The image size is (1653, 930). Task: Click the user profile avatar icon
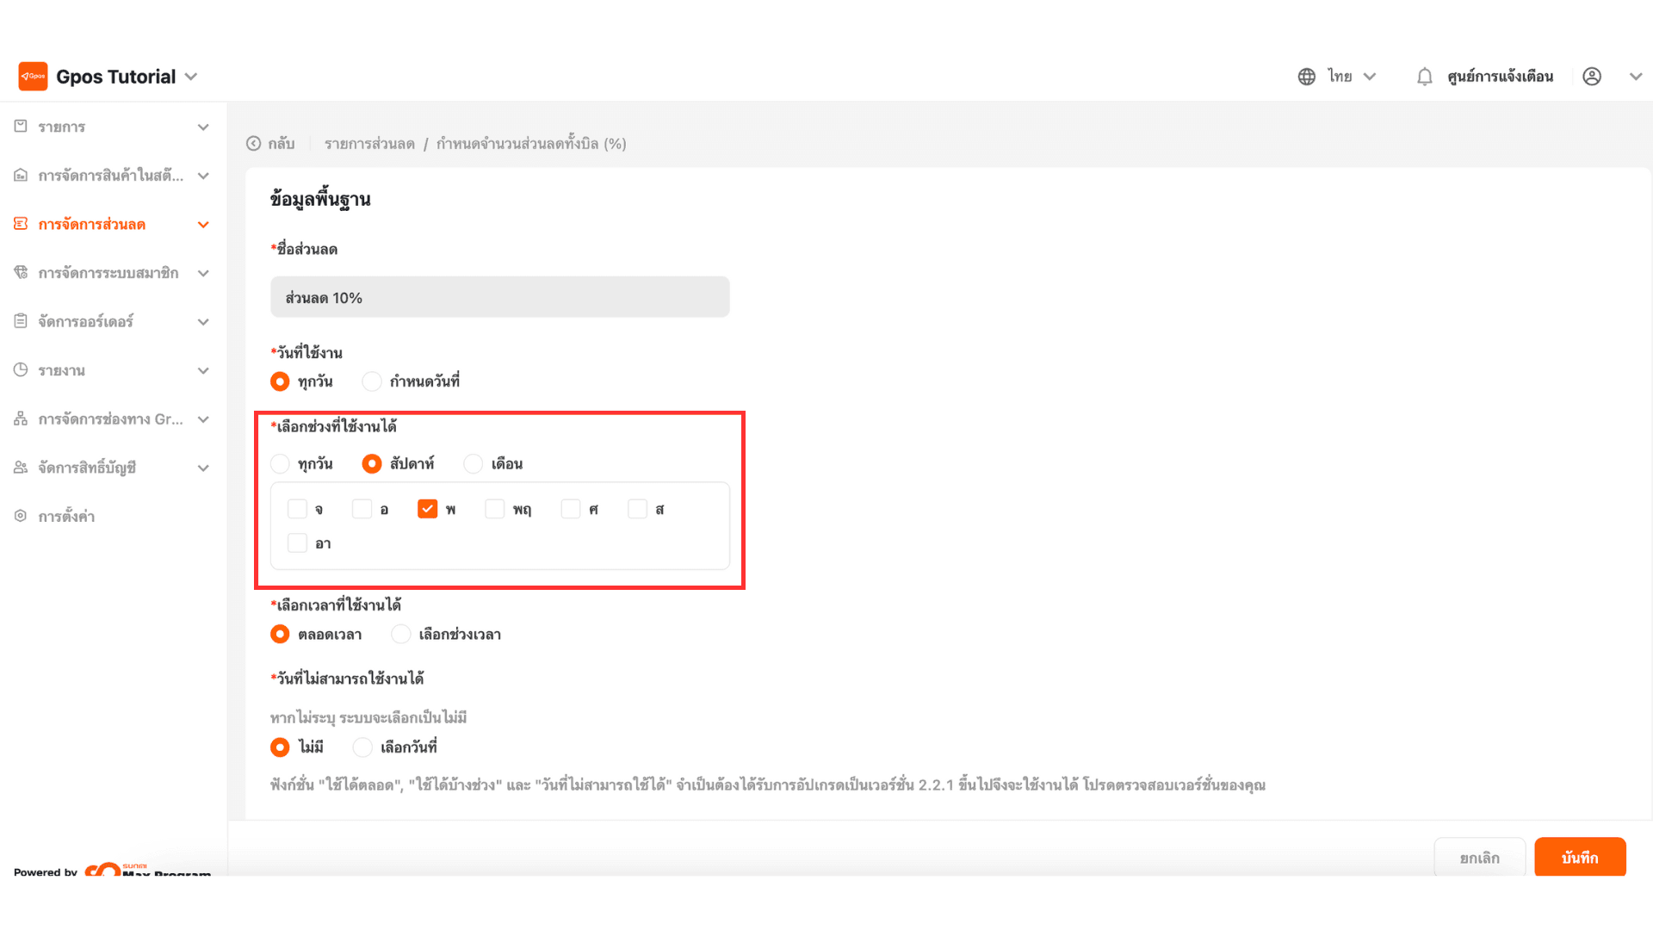(1592, 77)
